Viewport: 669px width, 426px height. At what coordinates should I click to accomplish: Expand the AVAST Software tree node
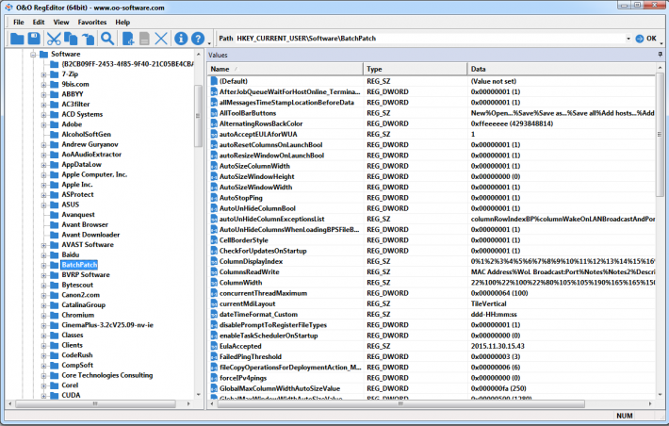coord(43,245)
